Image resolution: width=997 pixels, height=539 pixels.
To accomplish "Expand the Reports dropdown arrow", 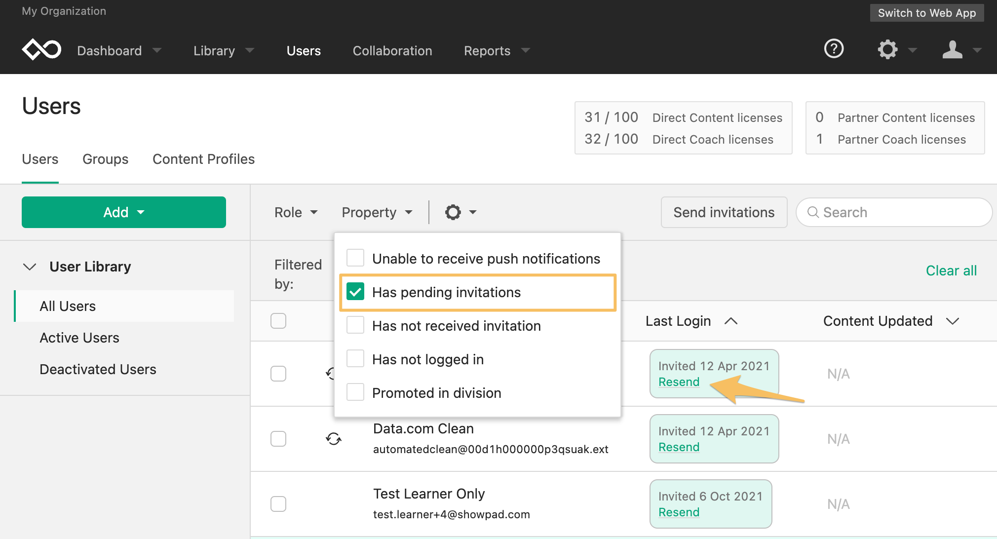I will 526,50.
